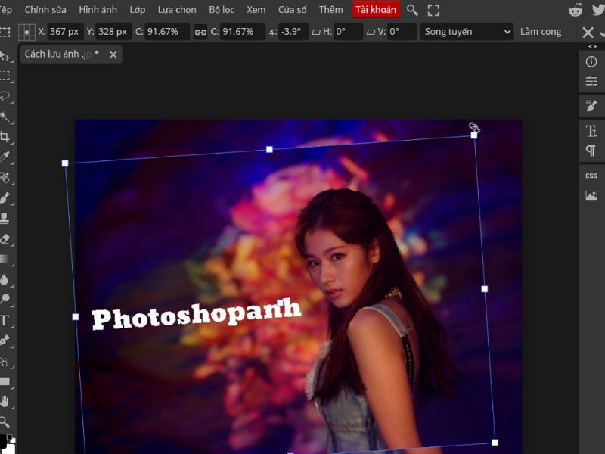This screenshot has height=454, width=605.
Task: Focus the Y position field
Action: pyautogui.click(x=113, y=32)
